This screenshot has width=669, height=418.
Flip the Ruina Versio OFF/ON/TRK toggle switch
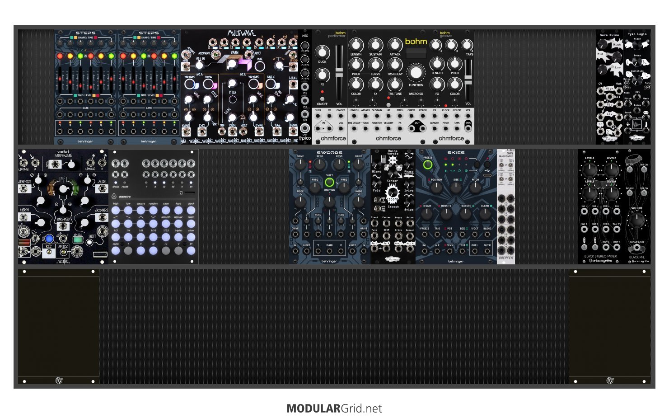377,209
